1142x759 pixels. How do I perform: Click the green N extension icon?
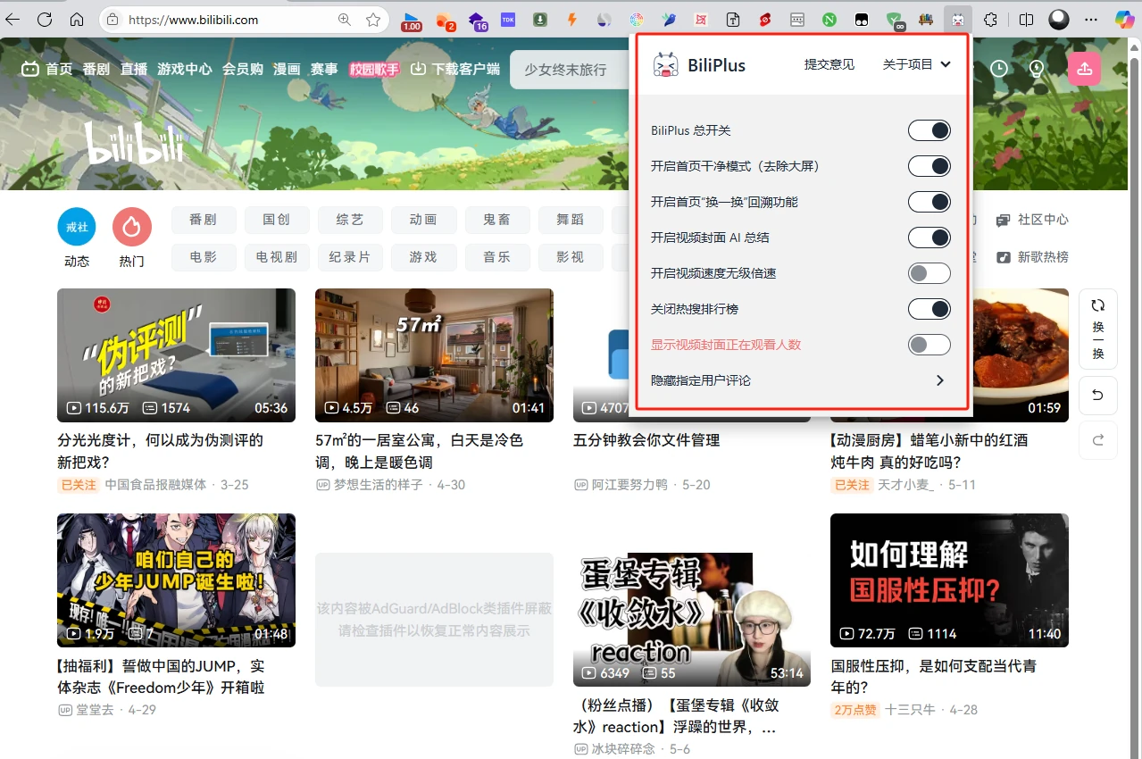tap(829, 20)
